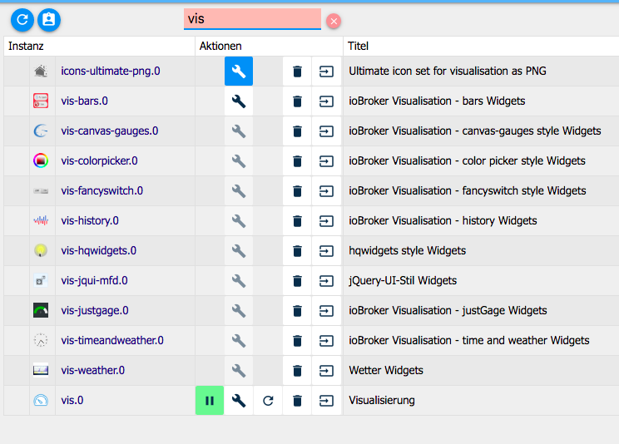Open the vis.0 web link icon
The height and width of the screenshot is (444, 619).
coord(326,401)
